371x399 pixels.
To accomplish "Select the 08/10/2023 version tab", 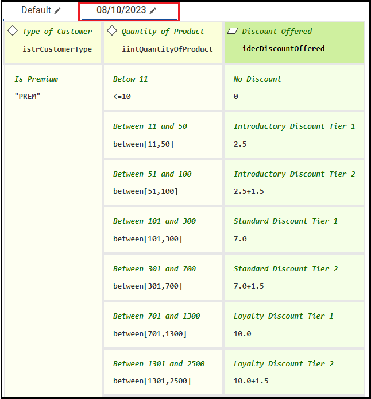I will pyautogui.click(x=122, y=11).
